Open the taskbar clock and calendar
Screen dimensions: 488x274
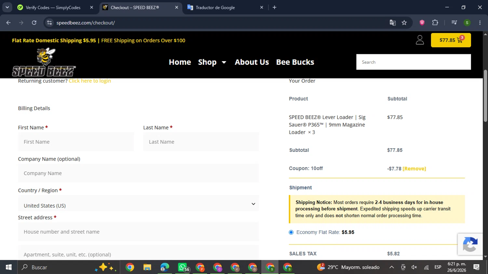tap(457, 267)
